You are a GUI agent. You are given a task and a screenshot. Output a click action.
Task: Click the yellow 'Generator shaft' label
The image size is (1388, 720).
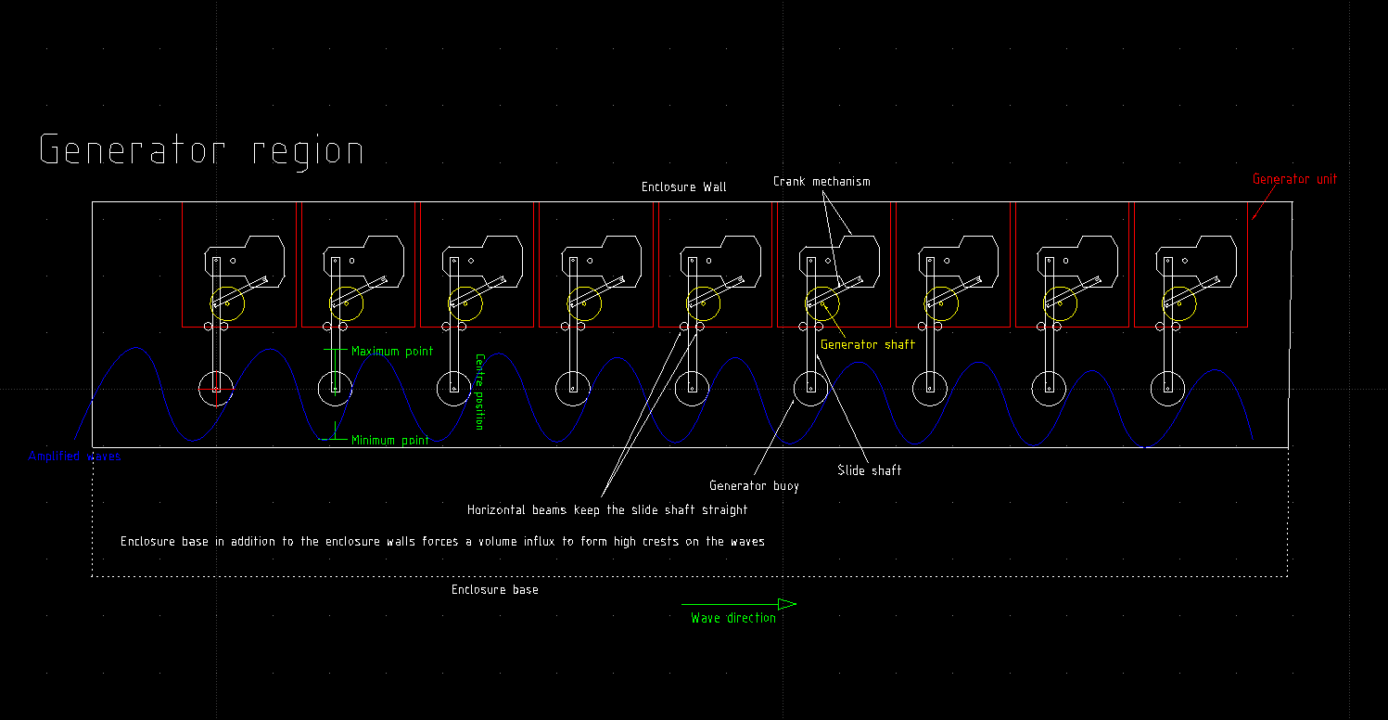pos(868,344)
